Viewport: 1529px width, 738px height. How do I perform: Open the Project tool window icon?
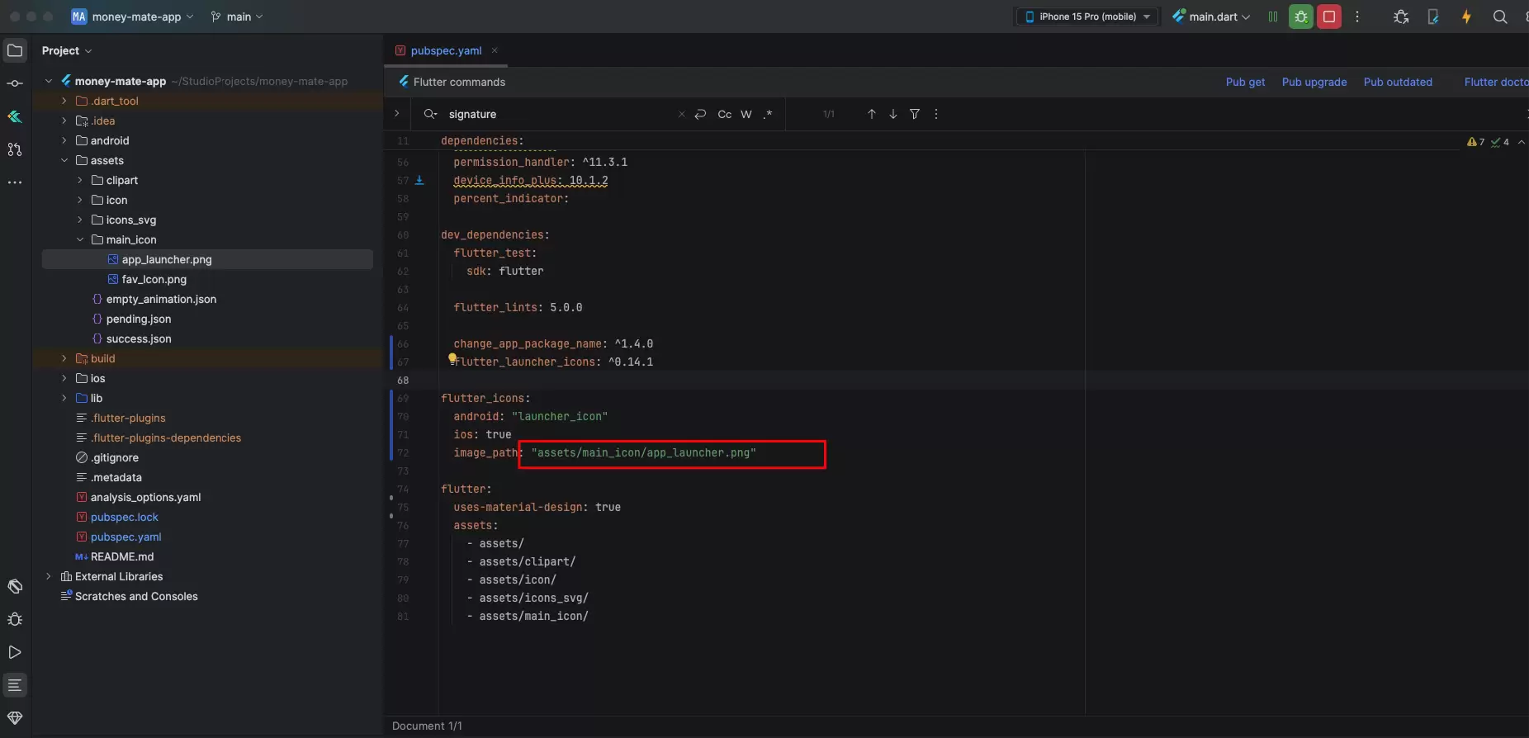[x=15, y=50]
